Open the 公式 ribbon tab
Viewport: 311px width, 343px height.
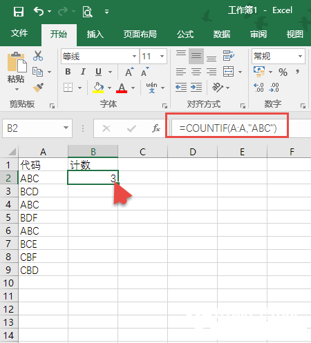pyautogui.click(x=185, y=35)
